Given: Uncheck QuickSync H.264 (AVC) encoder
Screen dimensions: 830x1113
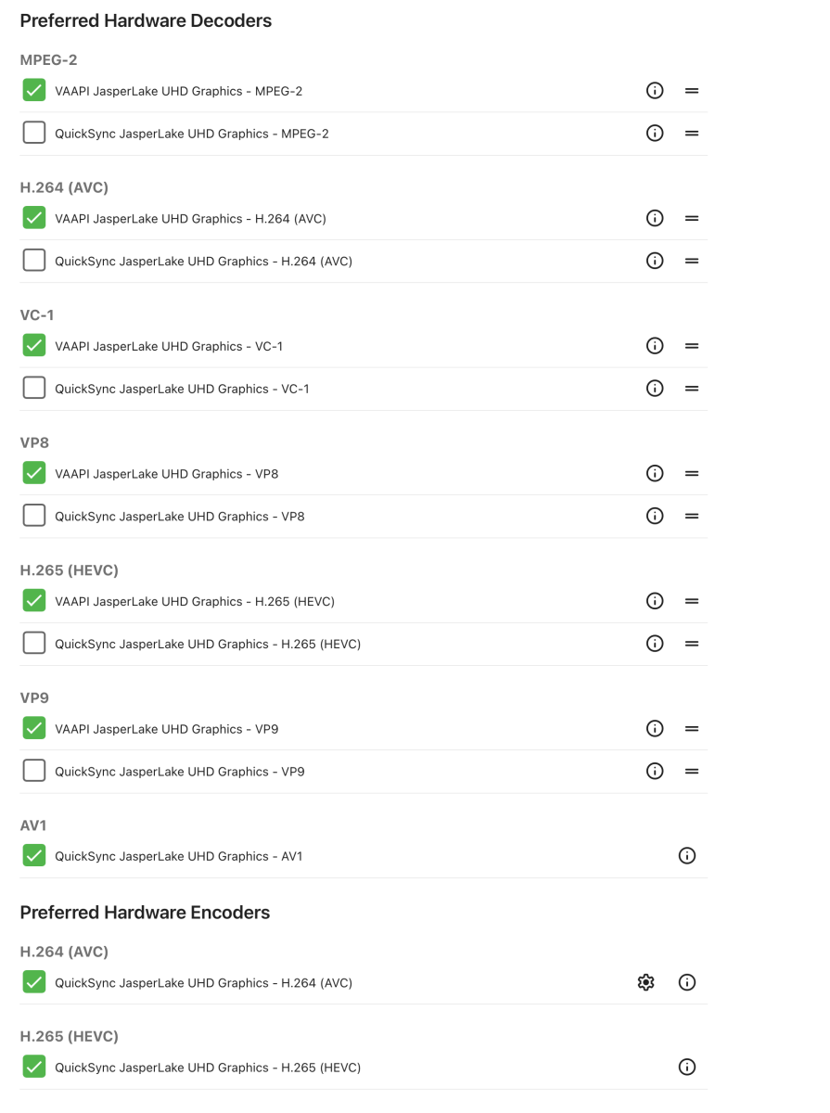Looking at the screenshot, I should click(34, 982).
